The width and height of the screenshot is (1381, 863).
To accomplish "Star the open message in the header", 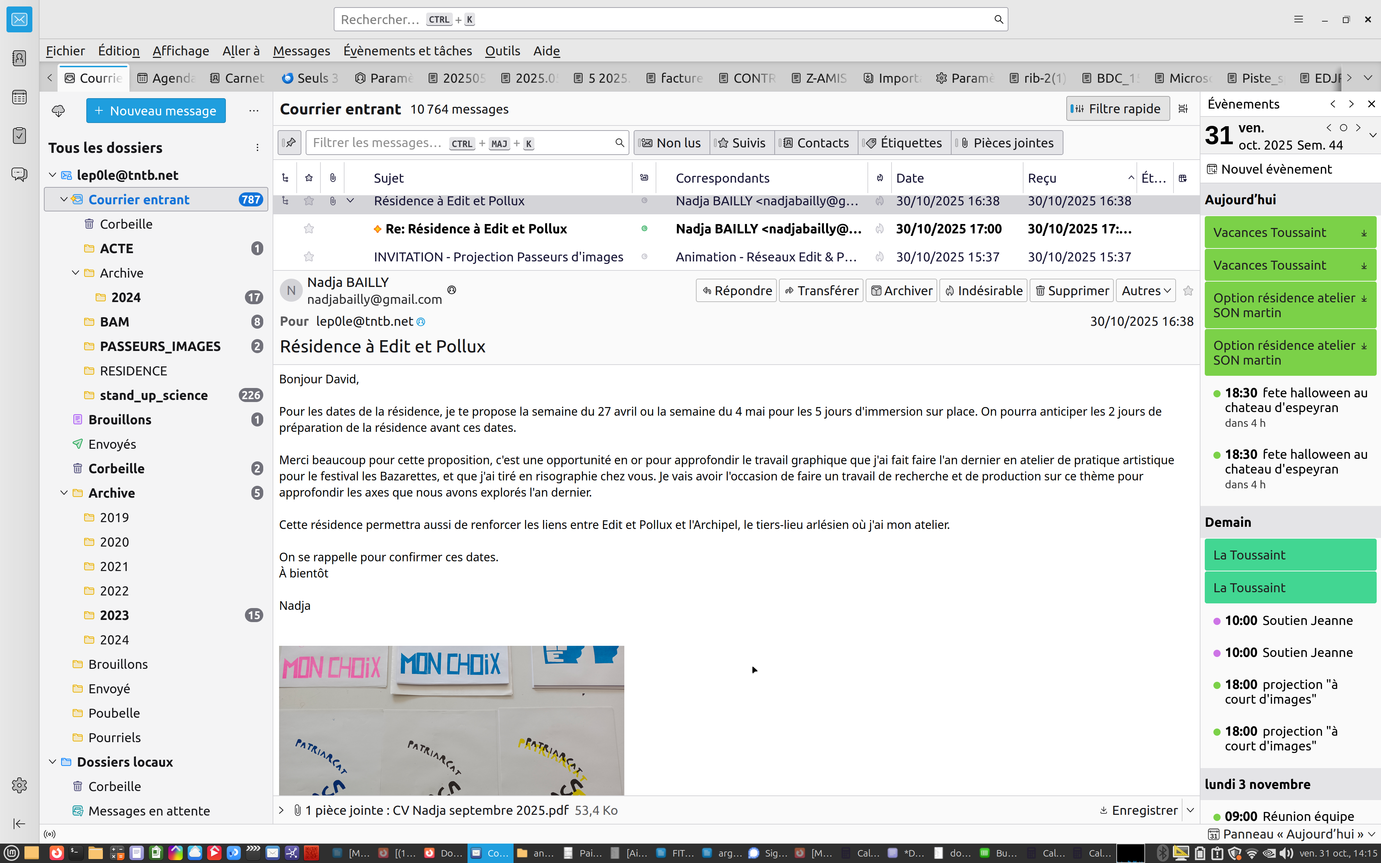I will click(x=1188, y=291).
